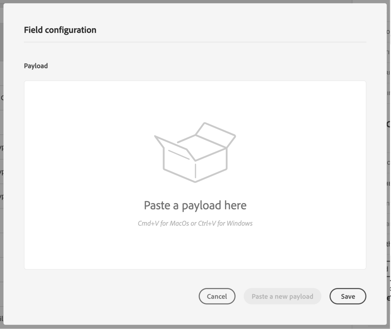This screenshot has height=329, width=391.
Task: Click the "Cmd+V for MacOs" part of the hint
Action: click(163, 223)
